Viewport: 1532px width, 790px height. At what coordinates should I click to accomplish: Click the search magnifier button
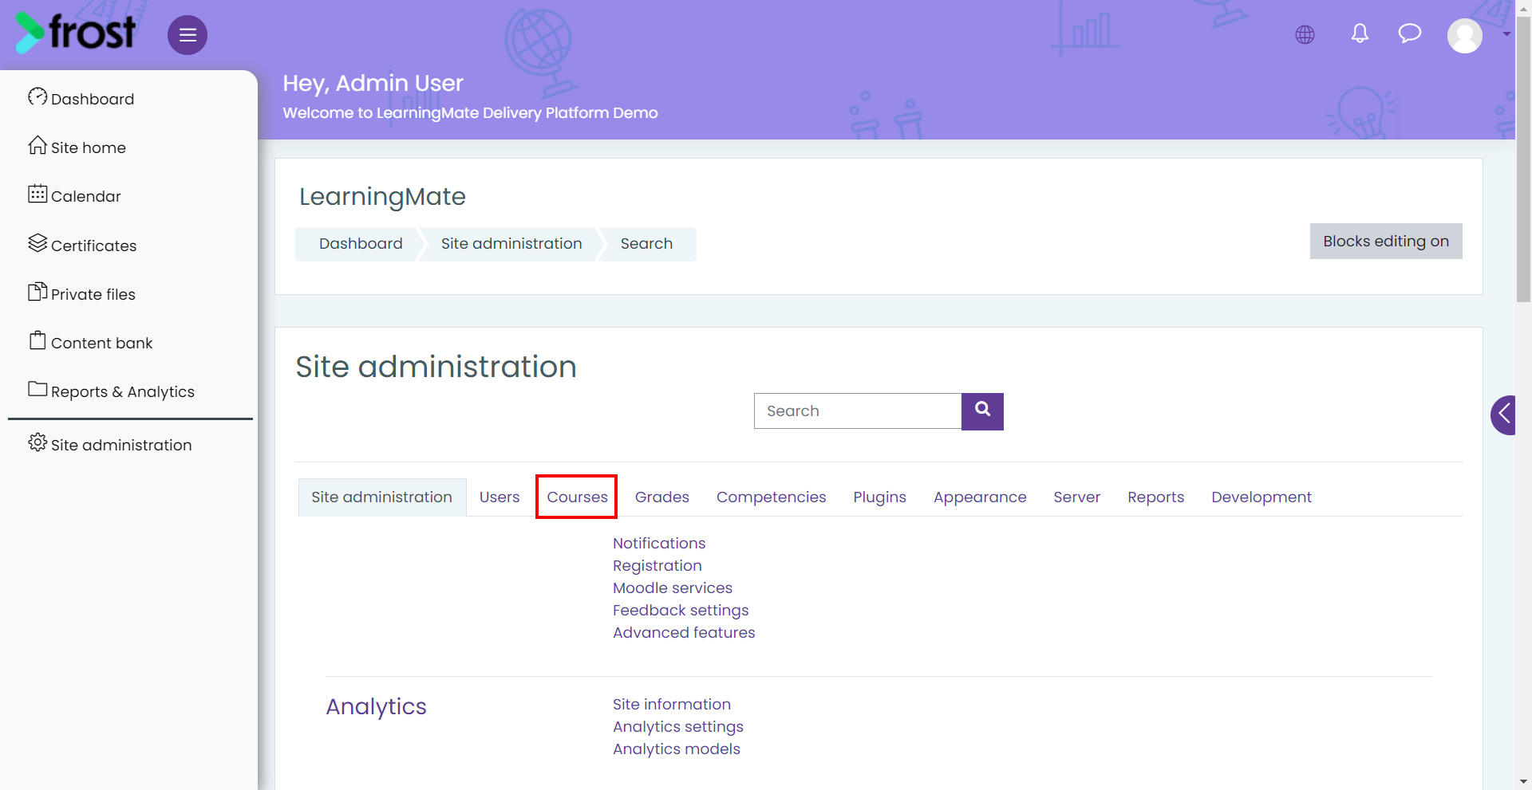pyautogui.click(x=982, y=411)
